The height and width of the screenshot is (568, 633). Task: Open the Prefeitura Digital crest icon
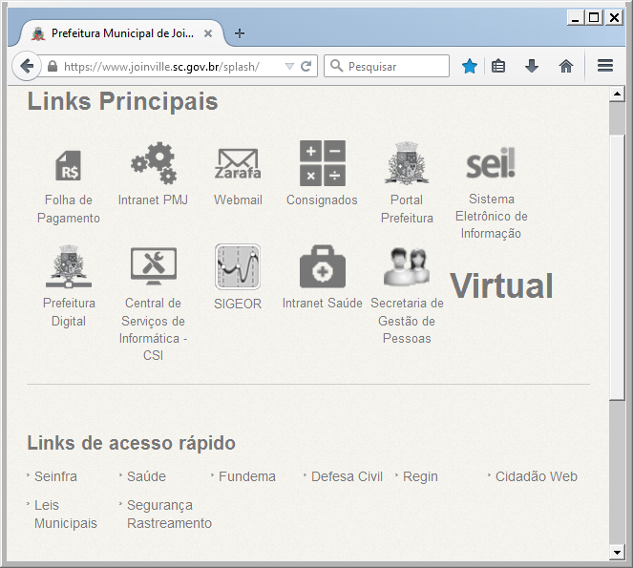[69, 266]
